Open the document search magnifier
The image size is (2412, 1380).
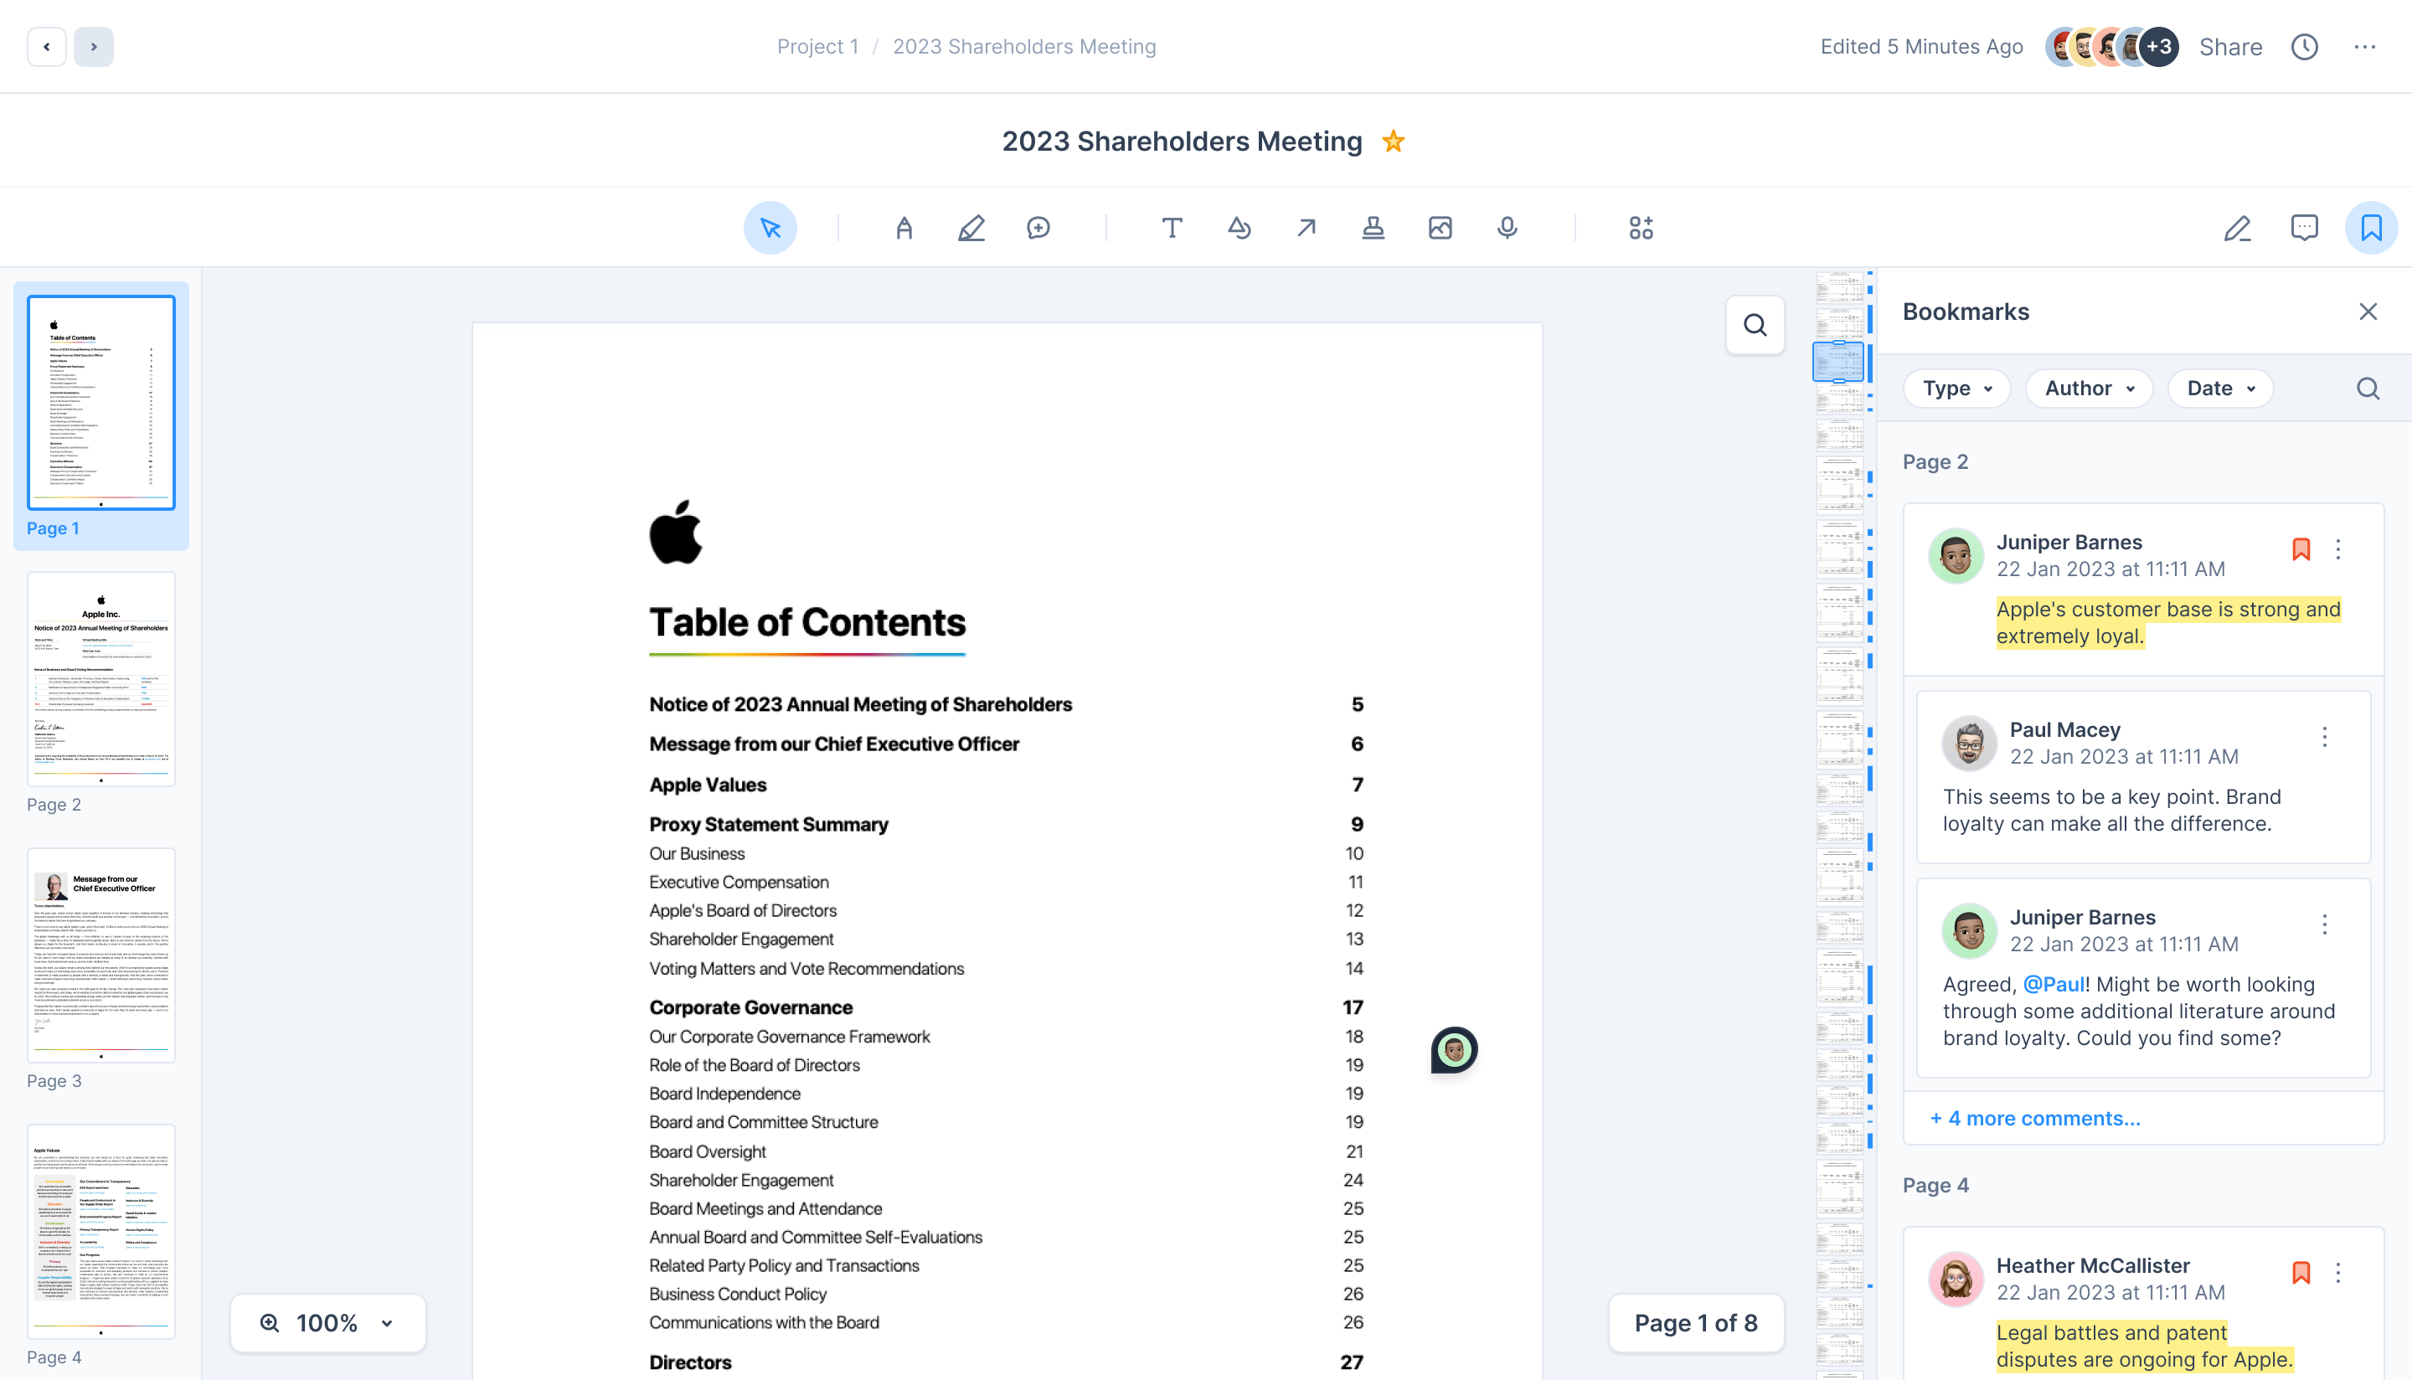[1755, 324]
